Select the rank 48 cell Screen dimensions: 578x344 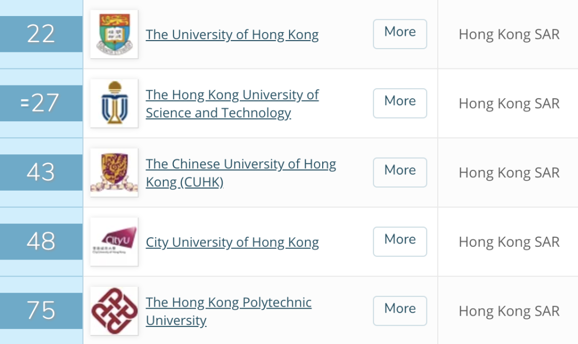click(x=41, y=242)
